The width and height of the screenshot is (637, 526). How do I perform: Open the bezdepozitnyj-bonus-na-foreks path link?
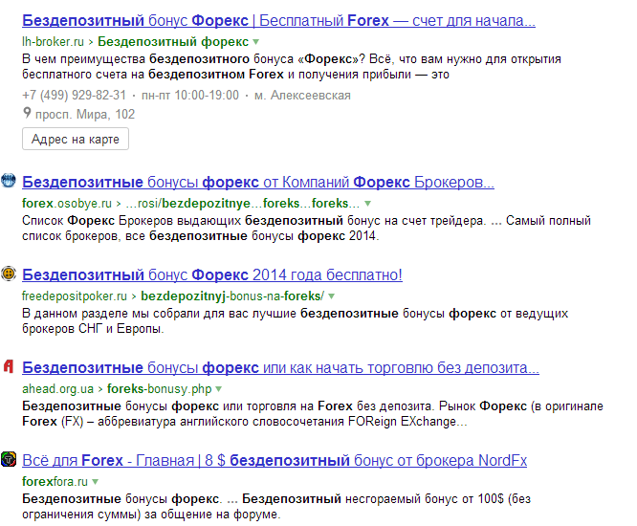pyautogui.click(x=232, y=296)
